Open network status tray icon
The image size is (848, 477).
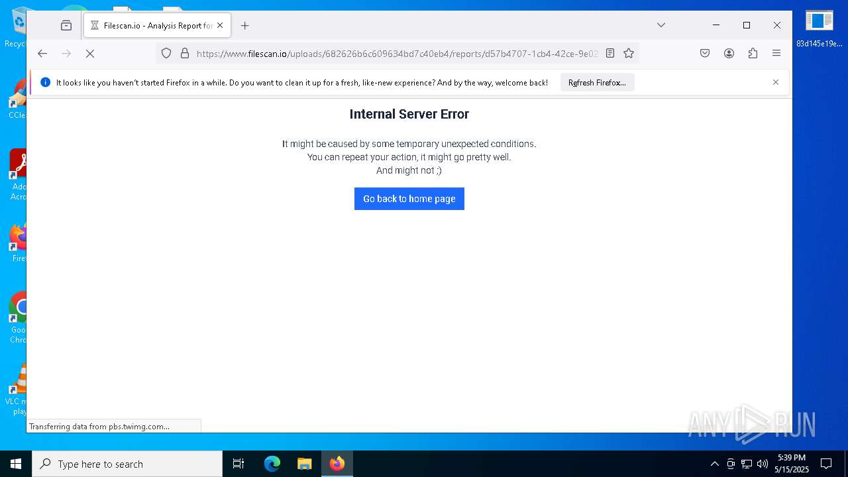tap(747, 464)
